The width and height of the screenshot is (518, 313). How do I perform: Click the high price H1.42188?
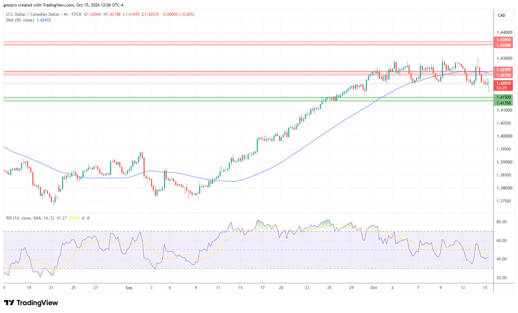click(112, 14)
